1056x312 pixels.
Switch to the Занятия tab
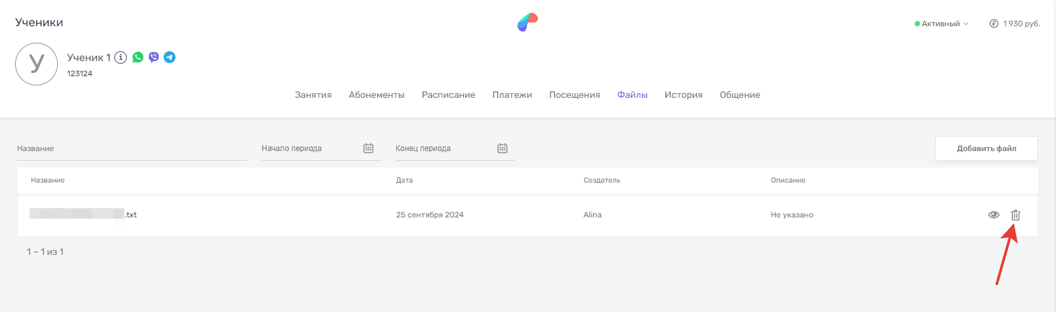click(313, 95)
